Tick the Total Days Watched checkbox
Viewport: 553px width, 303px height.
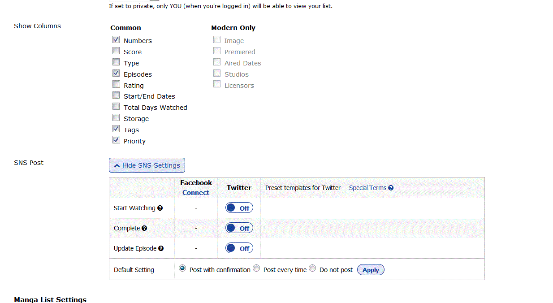point(116,107)
